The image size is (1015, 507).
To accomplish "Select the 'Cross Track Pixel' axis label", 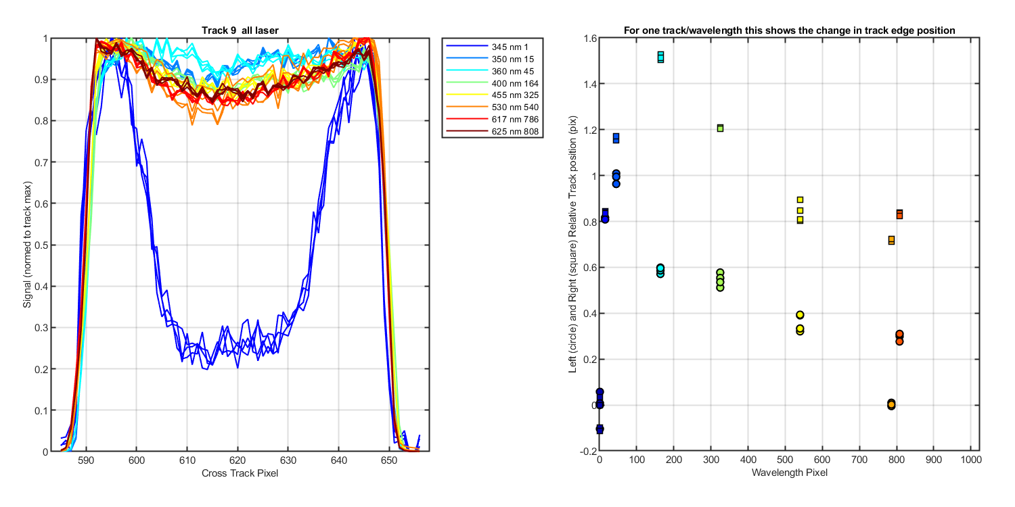I will pos(240,473).
